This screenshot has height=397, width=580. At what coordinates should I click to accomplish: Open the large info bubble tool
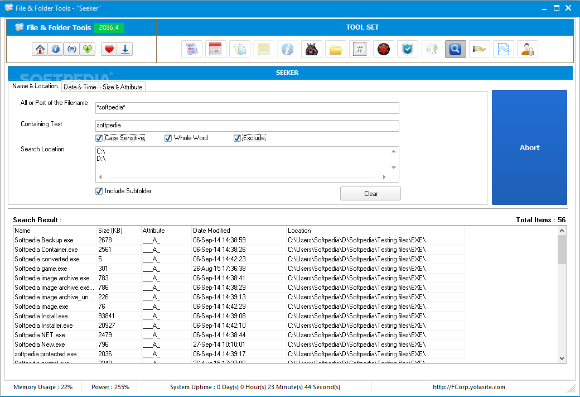[287, 49]
